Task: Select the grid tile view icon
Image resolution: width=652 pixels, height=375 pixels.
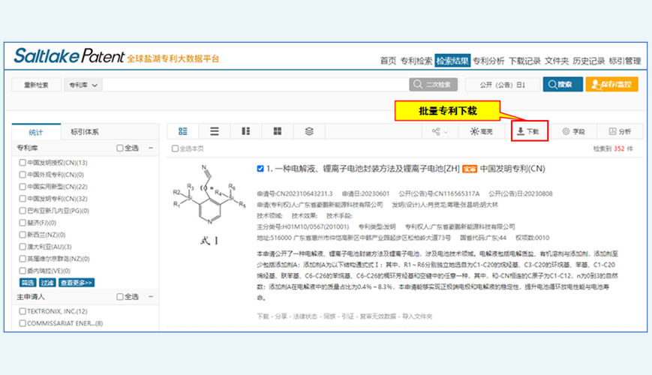Action: (x=278, y=131)
